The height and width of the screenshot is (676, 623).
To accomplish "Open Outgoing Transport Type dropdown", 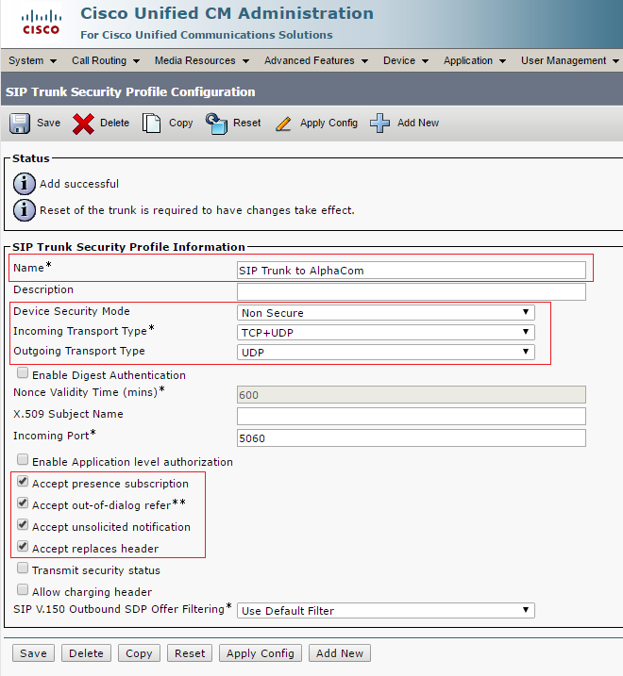I will pyautogui.click(x=385, y=353).
